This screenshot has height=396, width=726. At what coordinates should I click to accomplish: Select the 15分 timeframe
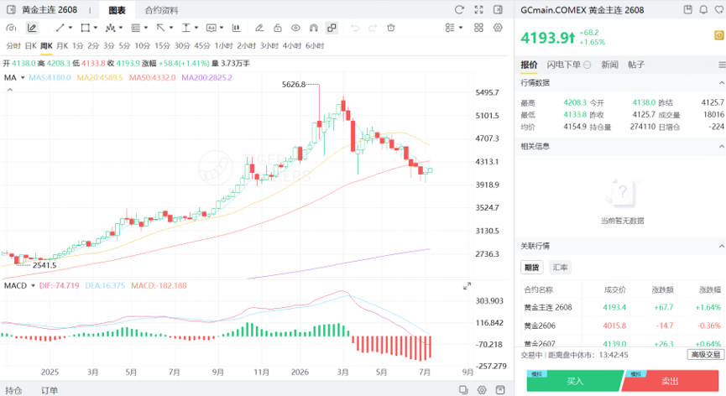point(163,46)
